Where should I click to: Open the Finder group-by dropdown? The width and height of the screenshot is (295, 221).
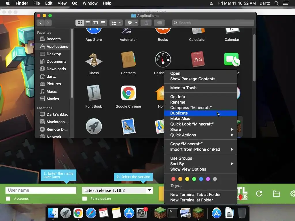point(116,23)
